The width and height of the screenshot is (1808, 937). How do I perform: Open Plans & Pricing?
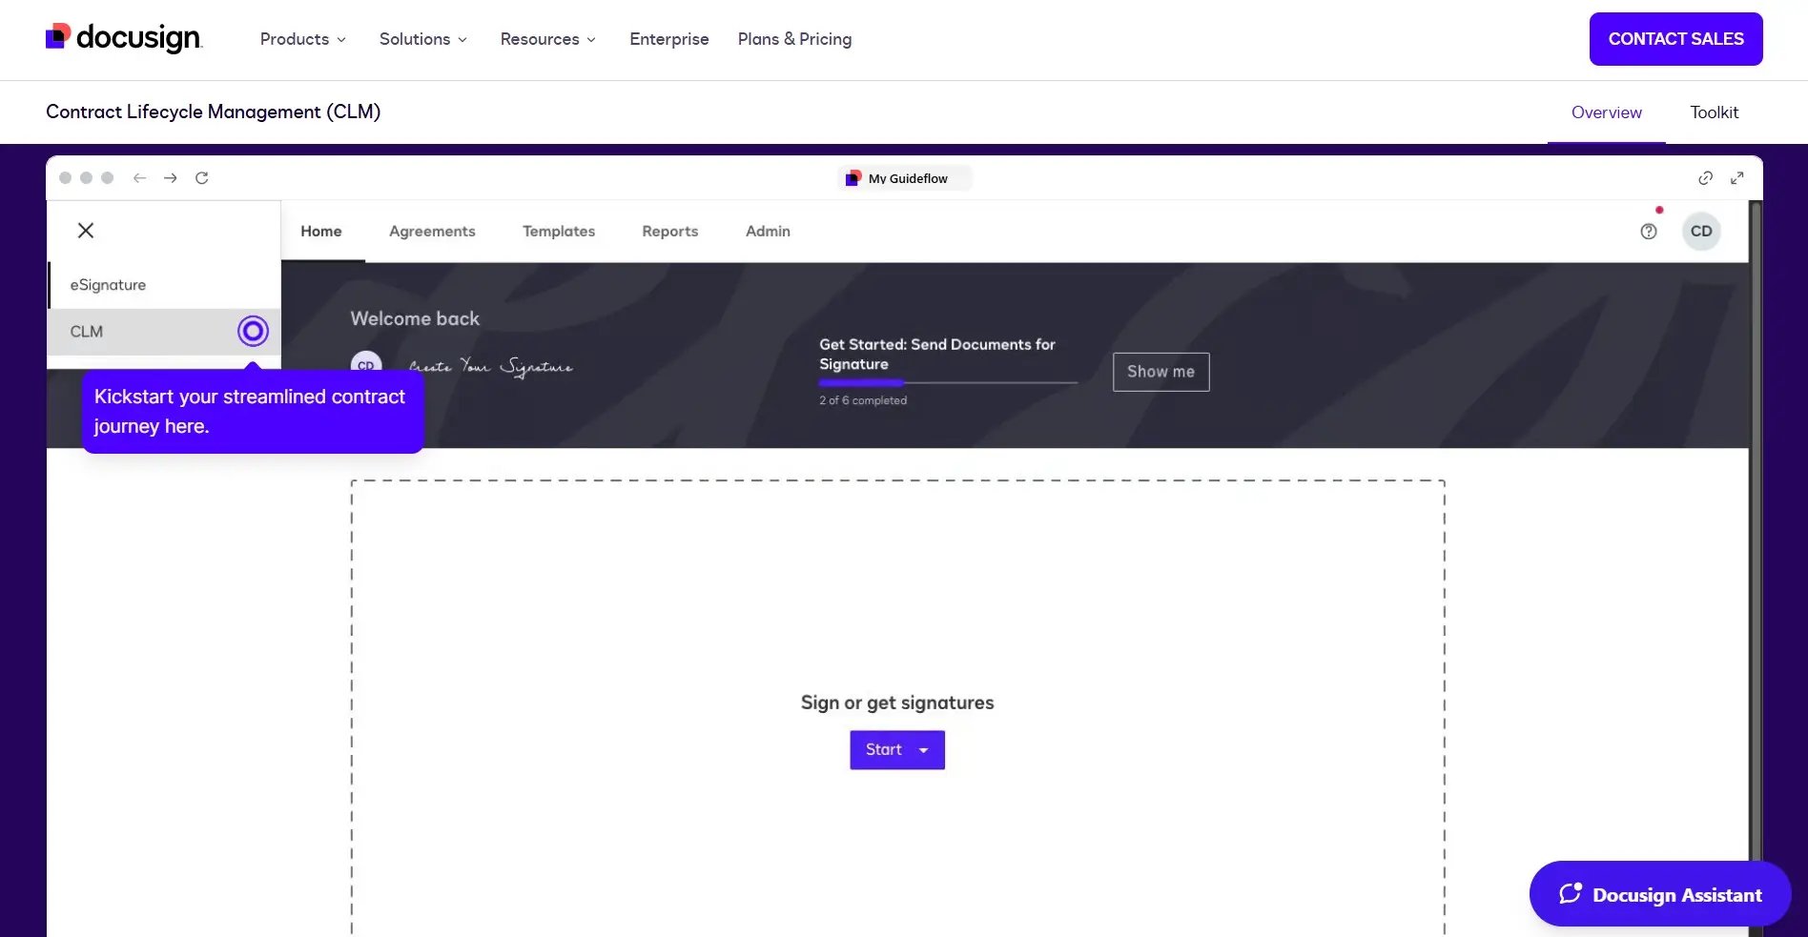coord(794,39)
